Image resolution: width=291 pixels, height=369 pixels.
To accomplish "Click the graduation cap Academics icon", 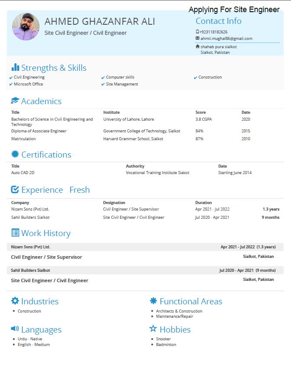I will coord(15,101).
